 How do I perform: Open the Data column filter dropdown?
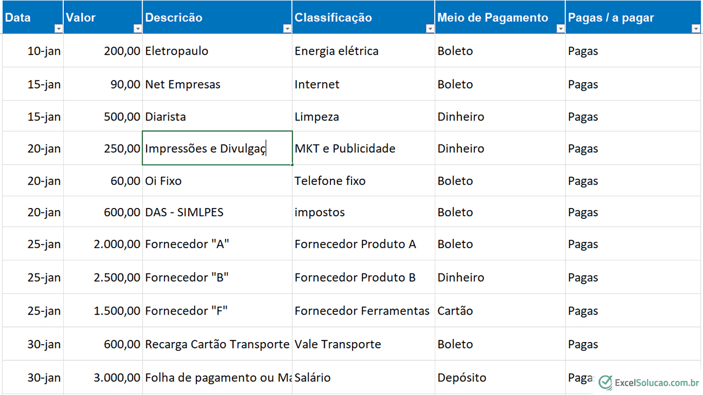pos(58,29)
